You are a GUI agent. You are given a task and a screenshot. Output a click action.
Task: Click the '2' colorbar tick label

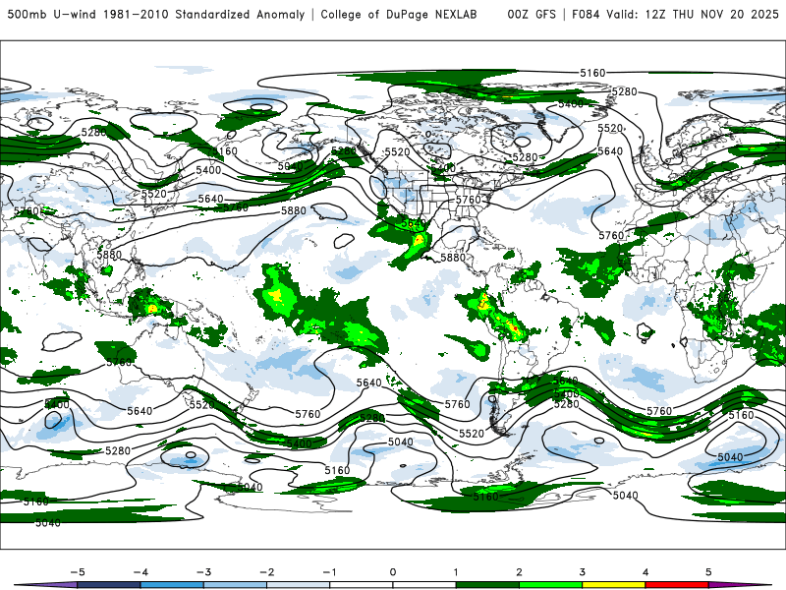[x=520, y=572]
